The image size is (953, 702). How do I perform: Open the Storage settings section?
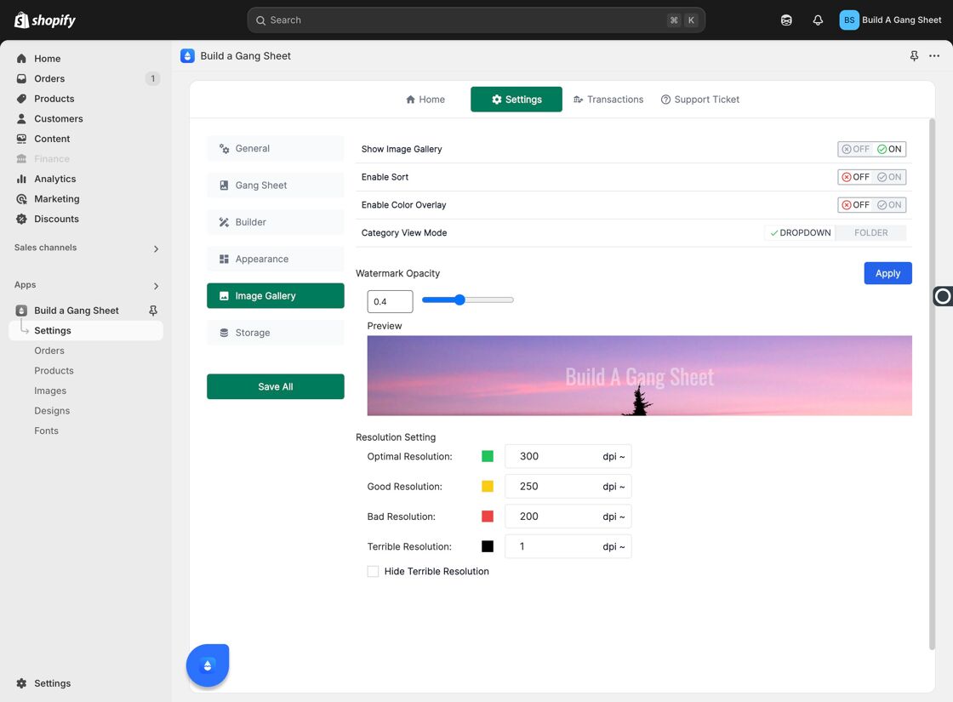point(276,333)
